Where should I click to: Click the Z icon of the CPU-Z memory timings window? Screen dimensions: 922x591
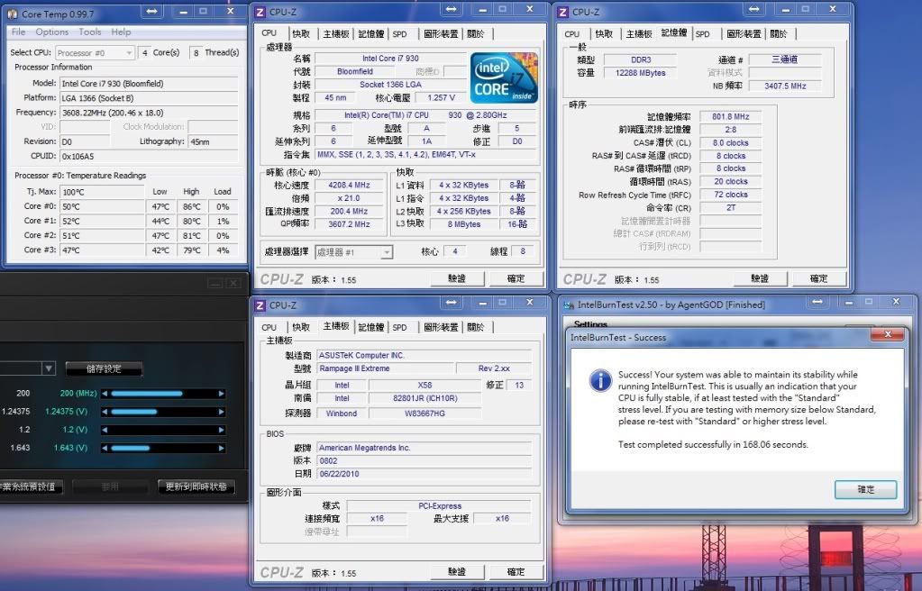(x=563, y=12)
